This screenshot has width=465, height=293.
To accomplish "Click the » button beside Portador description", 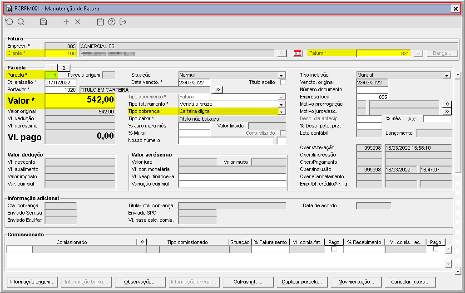I will [x=218, y=89].
